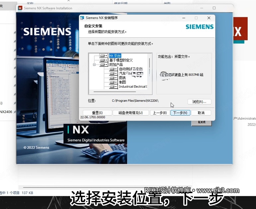
Task: Click Explorer status text 选中 1 个项目
Action: pos(10,193)
